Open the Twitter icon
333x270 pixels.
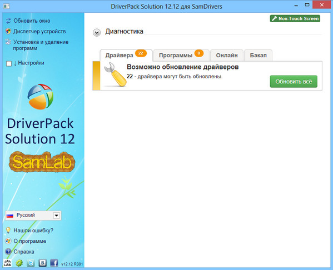(x=31, y=263)
